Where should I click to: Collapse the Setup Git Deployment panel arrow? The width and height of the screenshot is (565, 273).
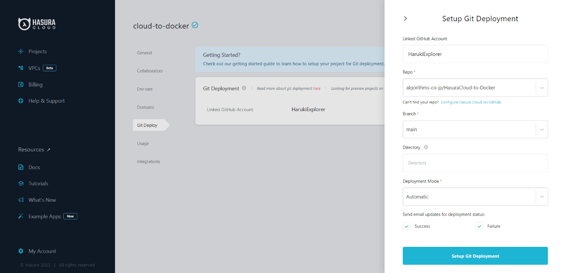406,19
